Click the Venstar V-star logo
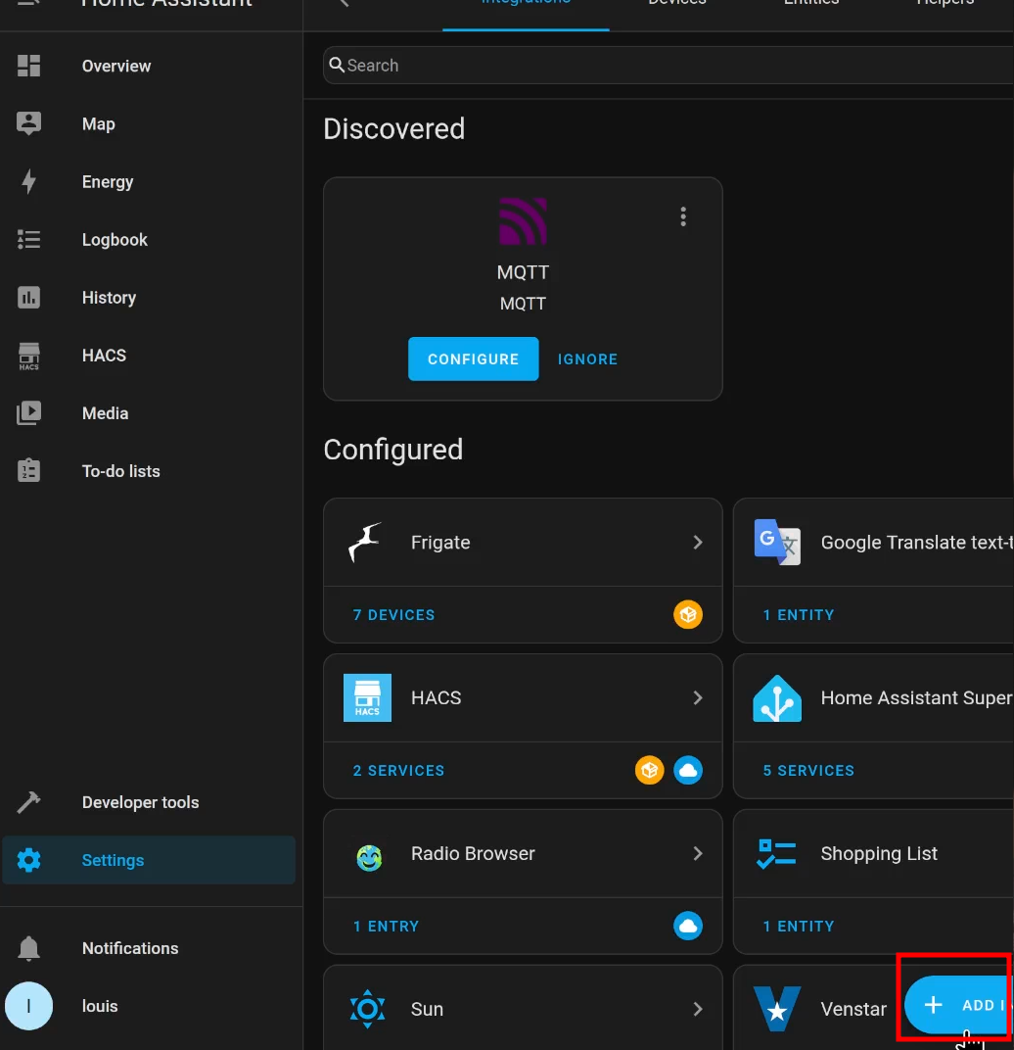Screen dimensions: 1014x1050 click(777, 1009)
